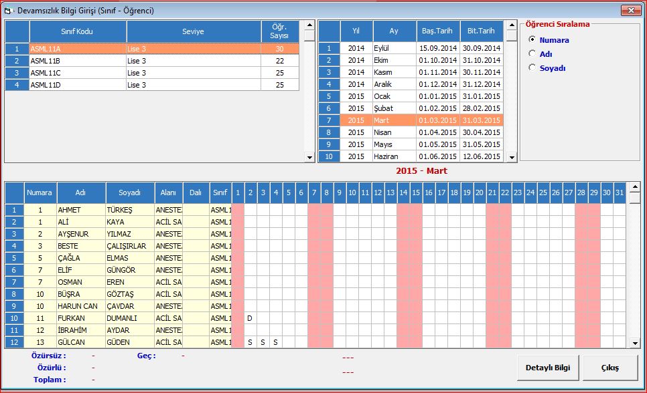Viewport: 647px width, 393px height.
Task: Pick the Nisan 2015 month row
Action: tap(389, 132)
